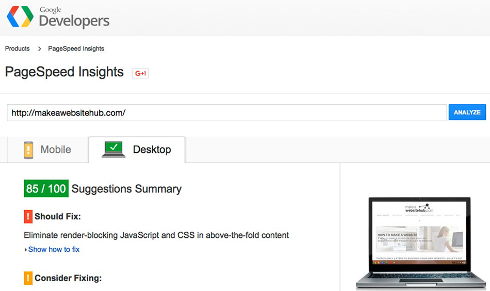
Task: Click the URL input field with makeawebsitehub.com
Action: (x=226, y=113)
